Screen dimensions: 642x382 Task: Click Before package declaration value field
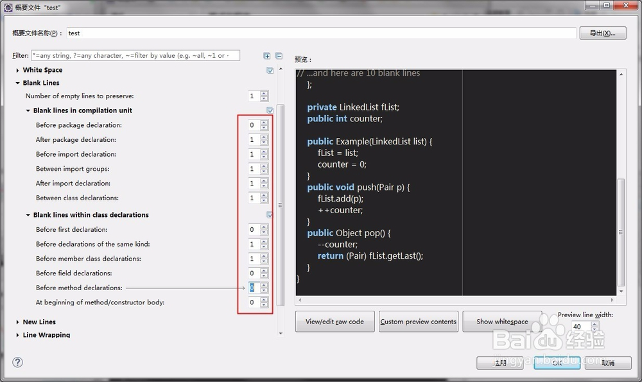tap(254, 125)
